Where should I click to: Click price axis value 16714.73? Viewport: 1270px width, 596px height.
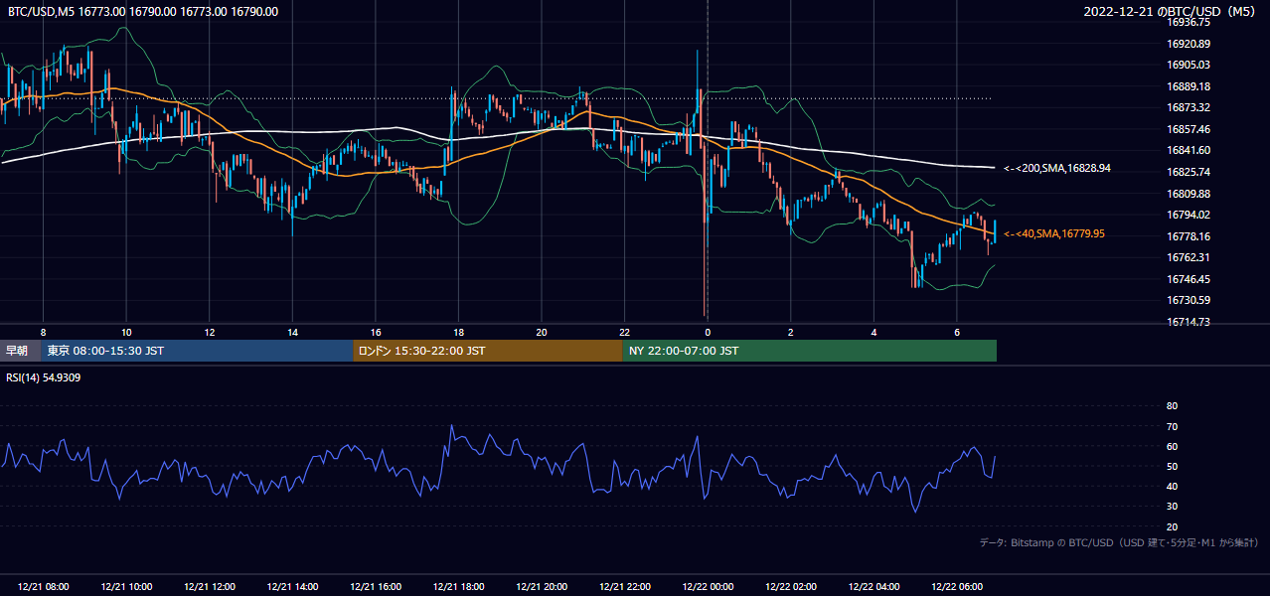[x=1189, y=322]
